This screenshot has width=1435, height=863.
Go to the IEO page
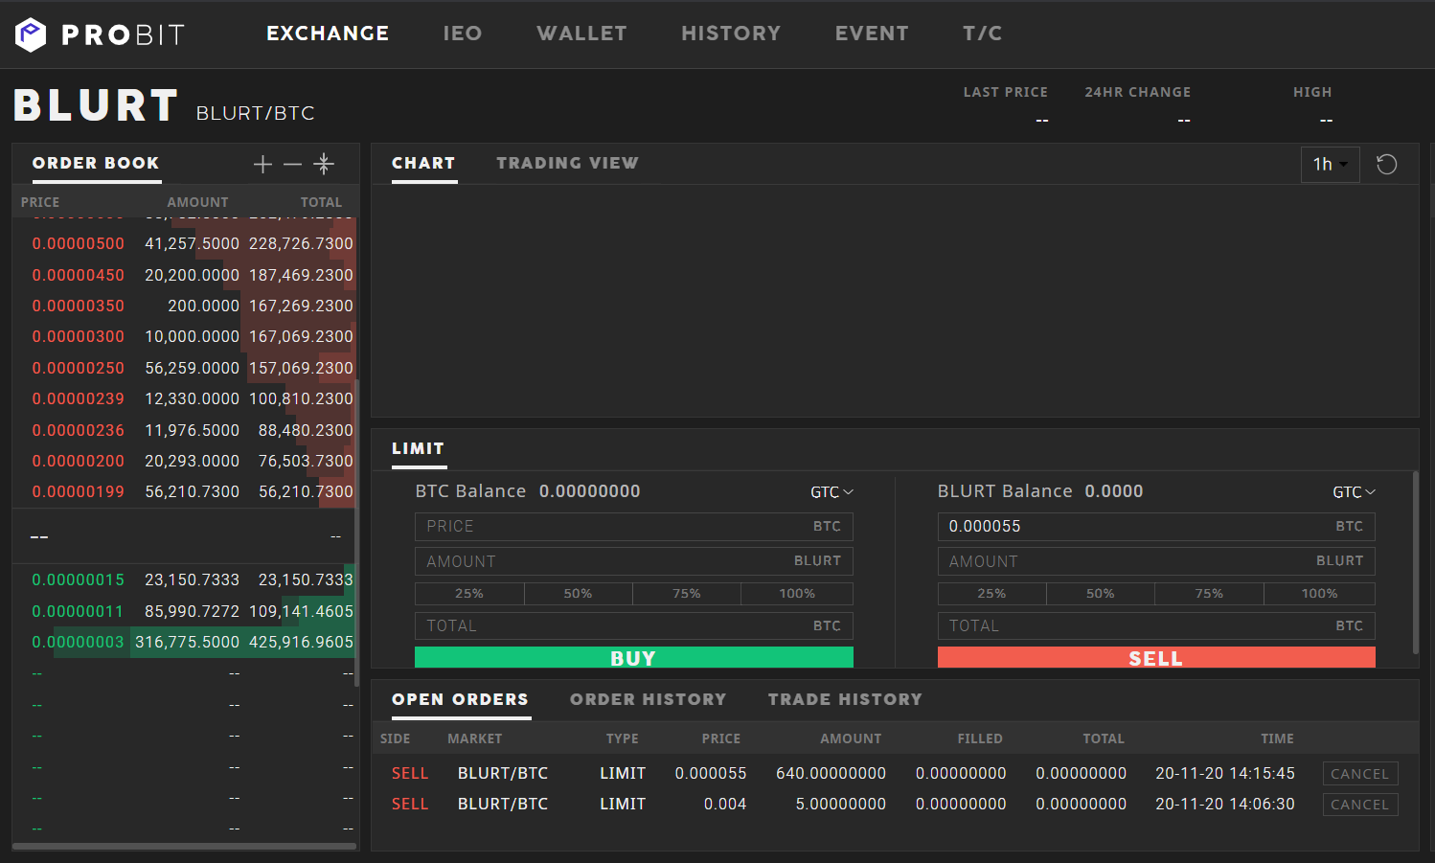point(463,34)
